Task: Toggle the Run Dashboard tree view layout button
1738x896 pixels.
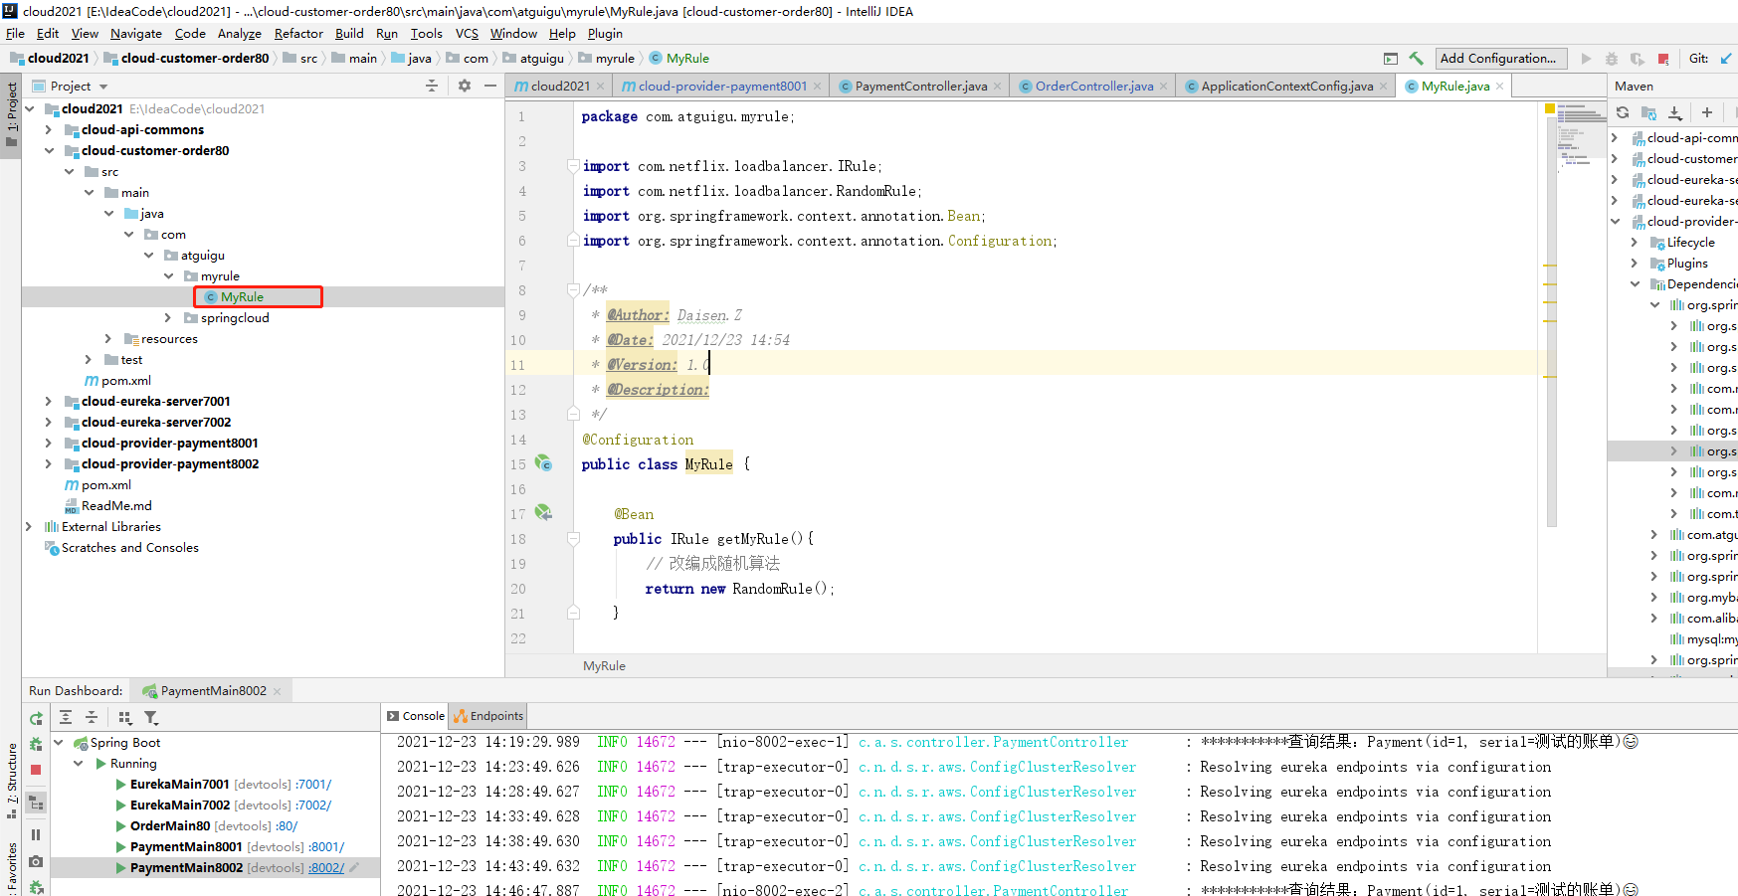Action: click(x=36, y=803)
